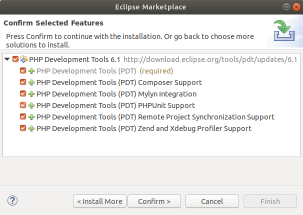Click green plus icon beside Zend and Xdebug Profiler
This screenshot has width=303, height=215.
31,128
